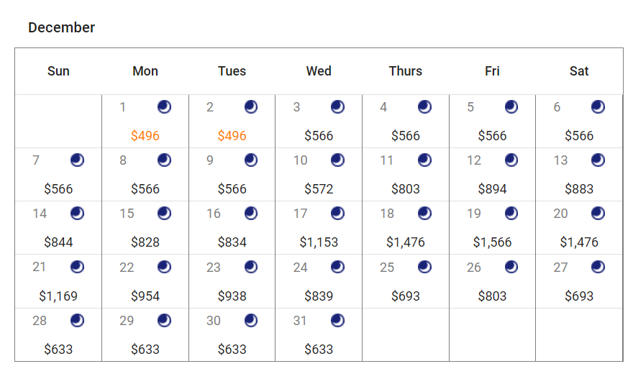Select the $894 price on December 12
The width and height of the screenshot is (633, 374).
[x=492, y=189]
